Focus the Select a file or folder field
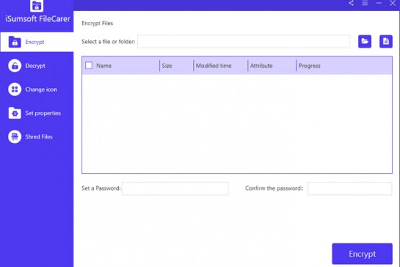Image resolution: width=400 pixels, height=267 pixels. (244, 41)
